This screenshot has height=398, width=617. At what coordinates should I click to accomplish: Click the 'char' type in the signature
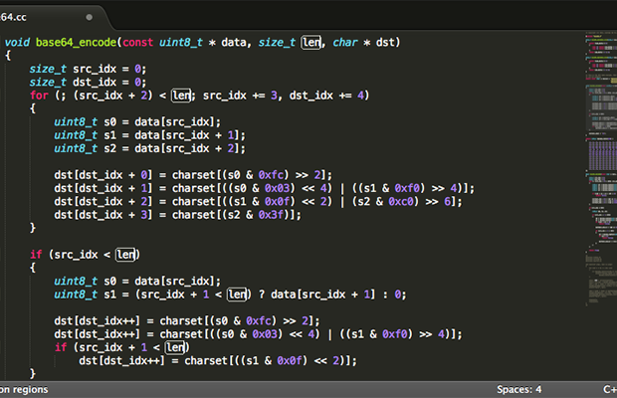click(345, 42)
